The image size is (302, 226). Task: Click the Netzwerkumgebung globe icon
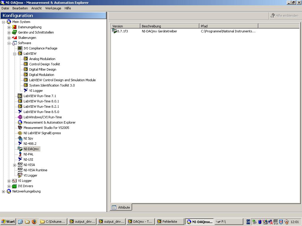tap(9, 191)
